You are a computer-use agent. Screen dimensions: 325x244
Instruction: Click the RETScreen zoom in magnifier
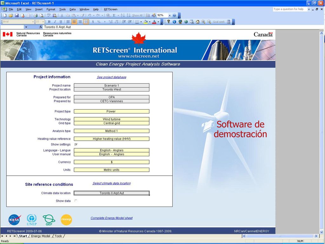pos(203,22)
